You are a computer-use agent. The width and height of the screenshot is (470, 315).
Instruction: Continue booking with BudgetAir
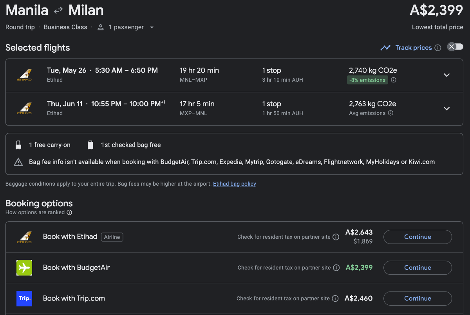coord(418,267)
